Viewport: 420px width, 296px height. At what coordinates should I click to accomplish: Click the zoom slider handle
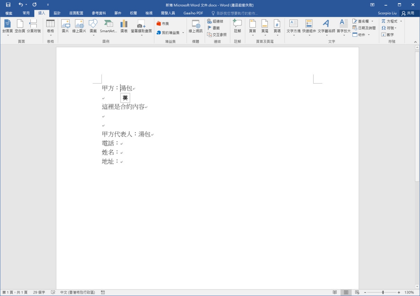(x=383, y=292)
